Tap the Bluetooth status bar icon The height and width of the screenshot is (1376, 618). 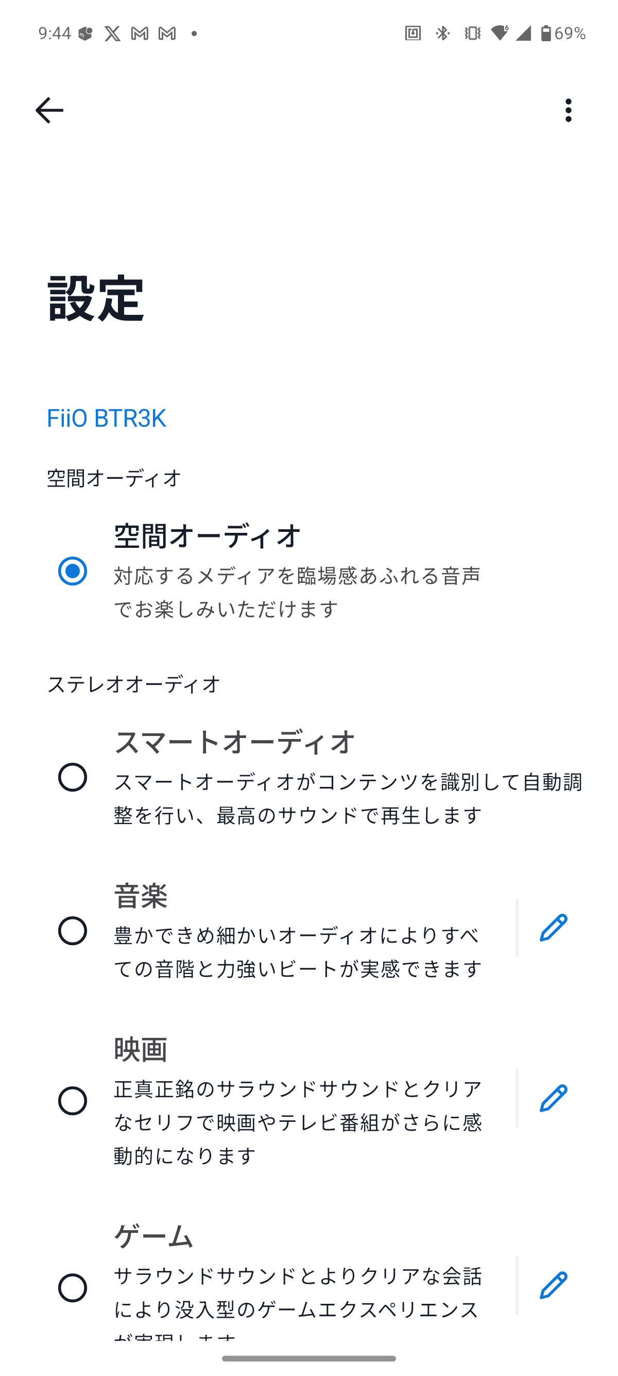point(442,33)
